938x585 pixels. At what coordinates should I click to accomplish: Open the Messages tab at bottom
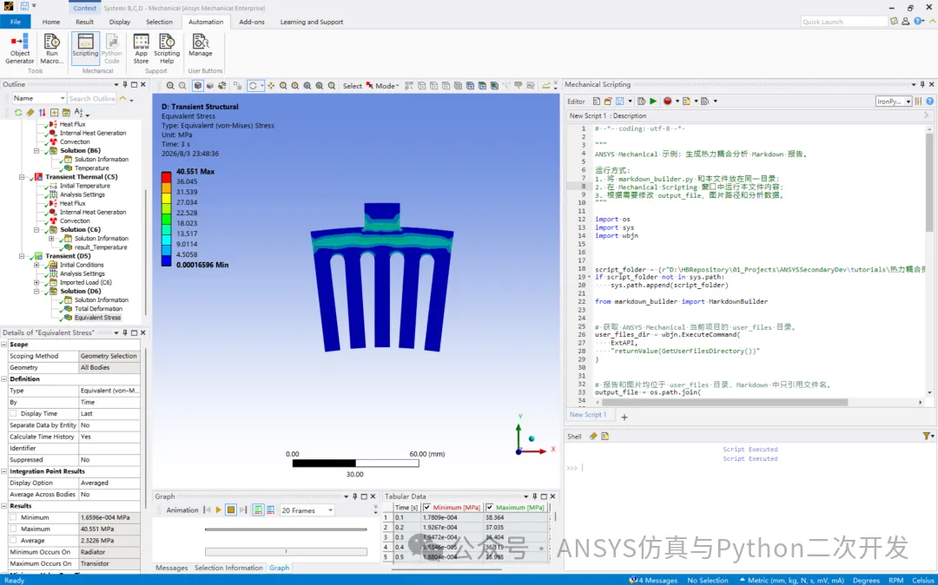pyautogui.click(x=172, y=568)
